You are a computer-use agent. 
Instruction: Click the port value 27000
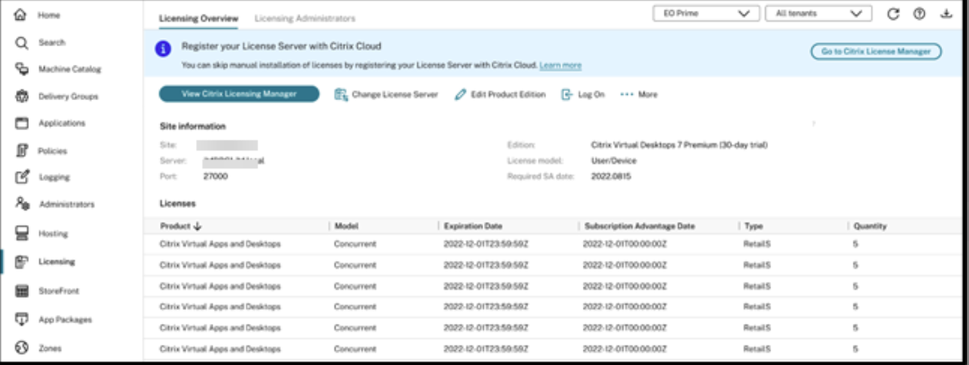(x=215, y=176)
